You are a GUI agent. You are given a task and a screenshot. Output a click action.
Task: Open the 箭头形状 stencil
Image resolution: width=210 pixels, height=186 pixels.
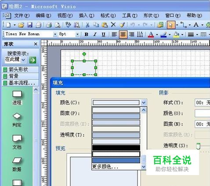pyautogui.click(x=20, y=70)
